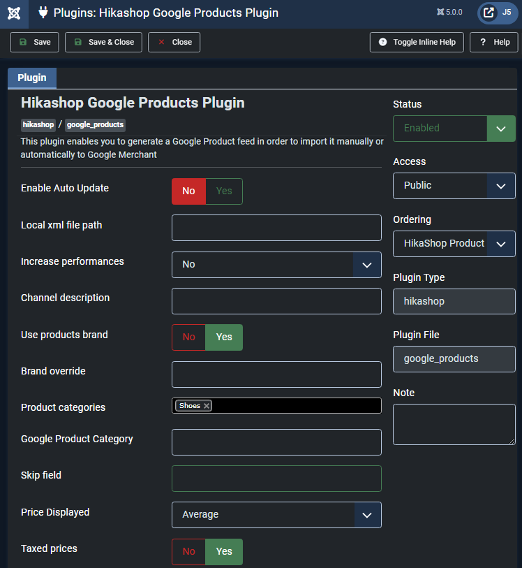Set Enable Auto Update to Yes
522x568 pixels.
click(x=224, y=191)
